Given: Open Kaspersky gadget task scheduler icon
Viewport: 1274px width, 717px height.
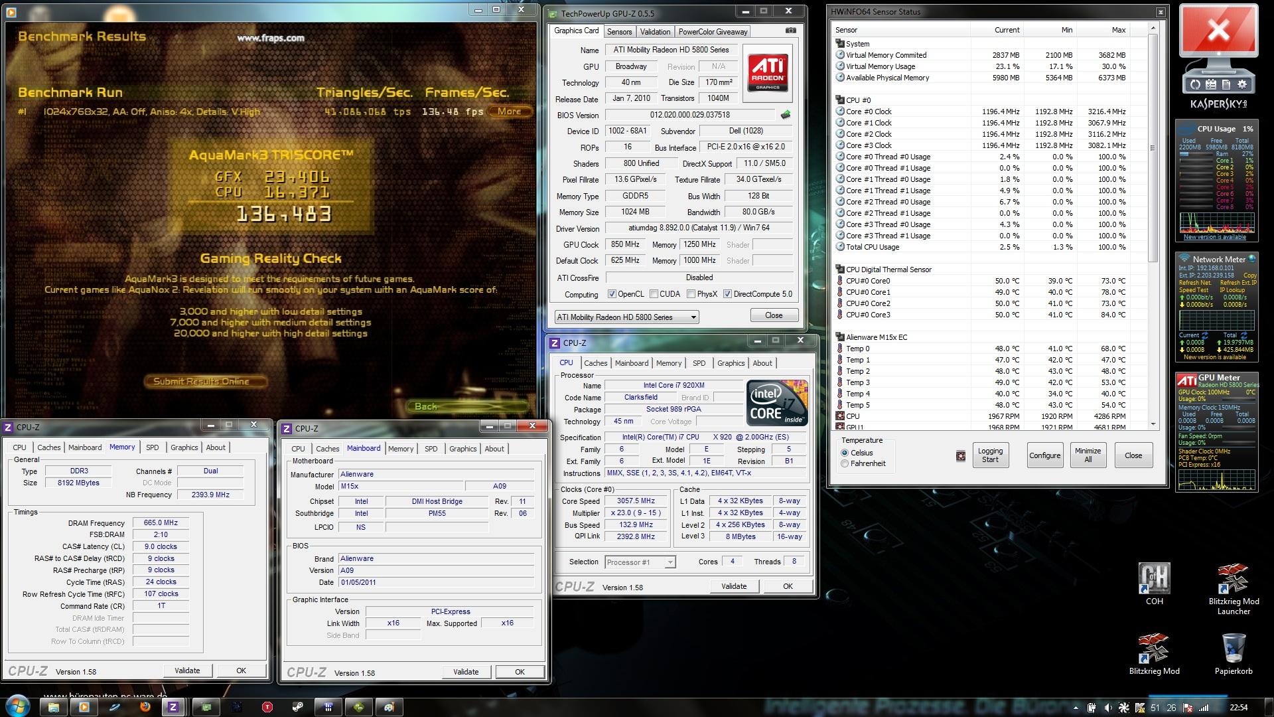Looking at the screenshot, I should (1211, 84).
